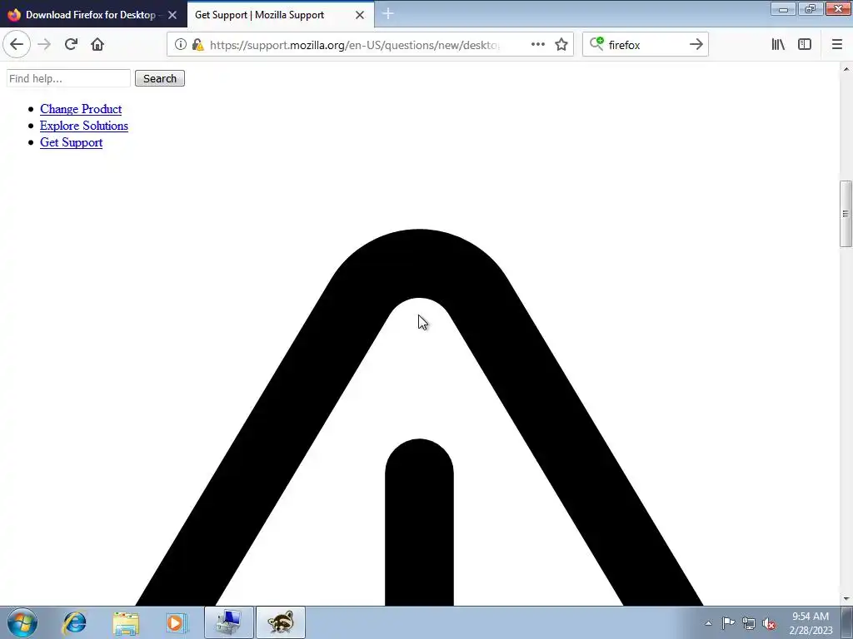Click the computer monitor taskbar app
Screen dimensions: 853x639
point(228,622)
